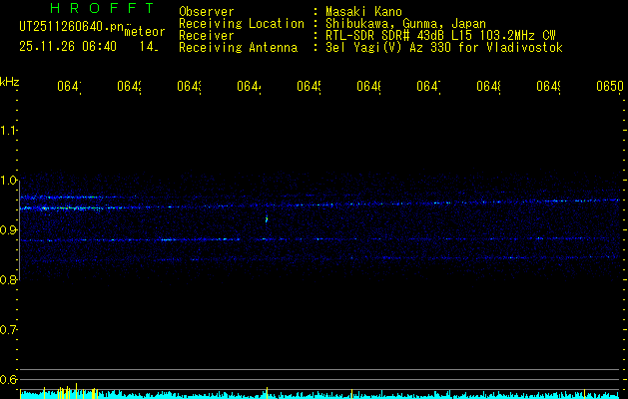Click the 0.9 kHz frequency axis label

pos(9,230)
